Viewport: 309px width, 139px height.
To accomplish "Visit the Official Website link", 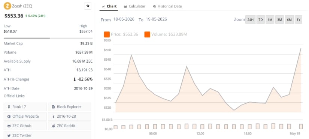I will pos(25,116).
